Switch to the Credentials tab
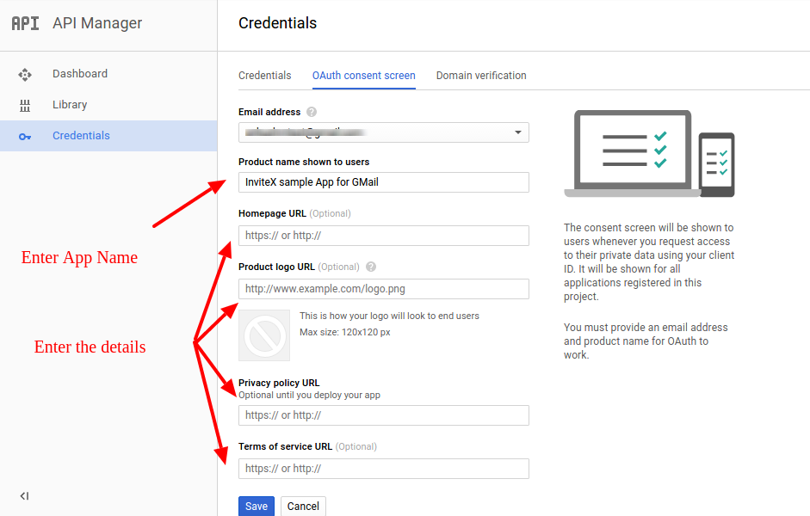The width and height of the screenshot is (810, 516). [x=264, y=76]
